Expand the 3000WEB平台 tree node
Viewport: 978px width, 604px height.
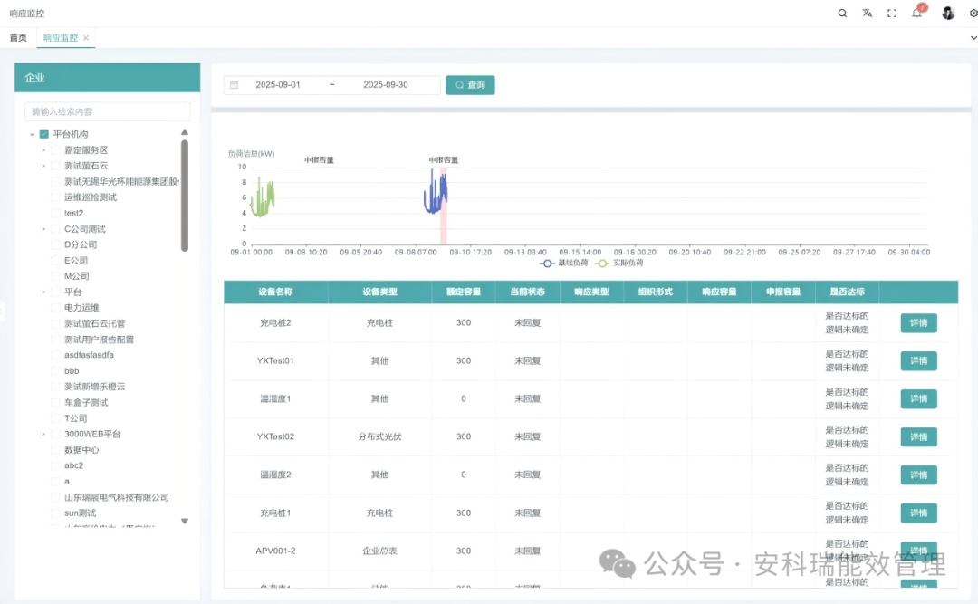pos(43,435)
